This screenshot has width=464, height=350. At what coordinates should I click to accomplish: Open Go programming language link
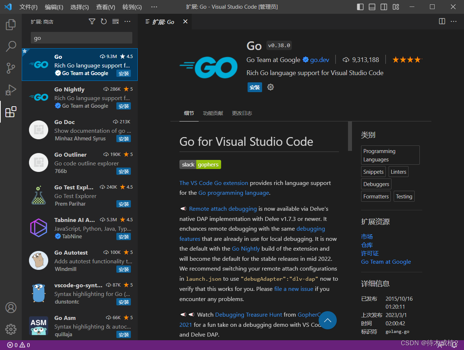(x=234, y=193)
